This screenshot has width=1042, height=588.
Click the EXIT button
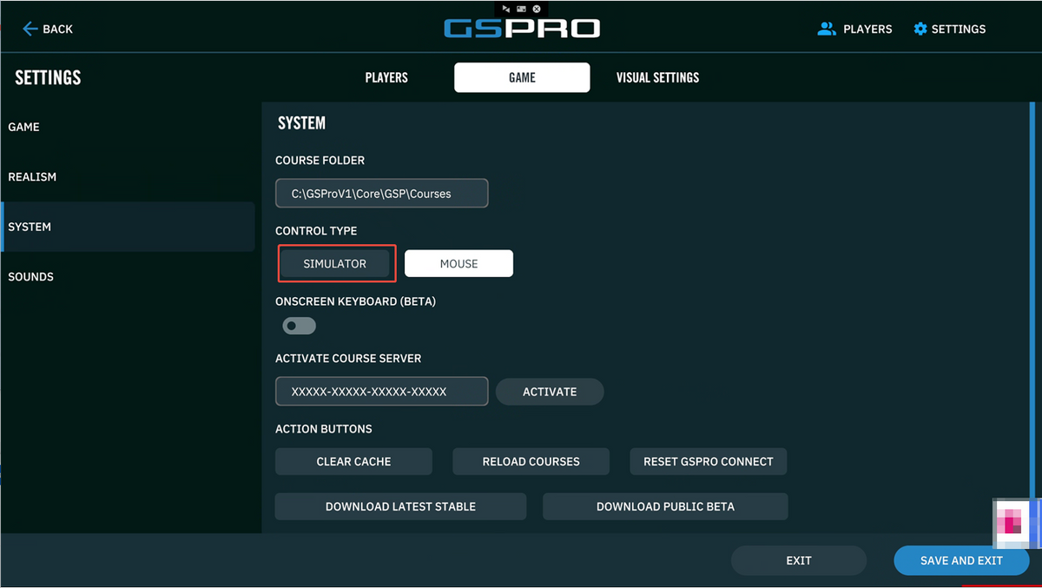799,560
